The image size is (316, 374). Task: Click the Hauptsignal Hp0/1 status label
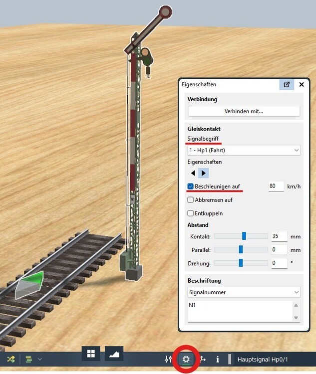[x=263, y=359]
